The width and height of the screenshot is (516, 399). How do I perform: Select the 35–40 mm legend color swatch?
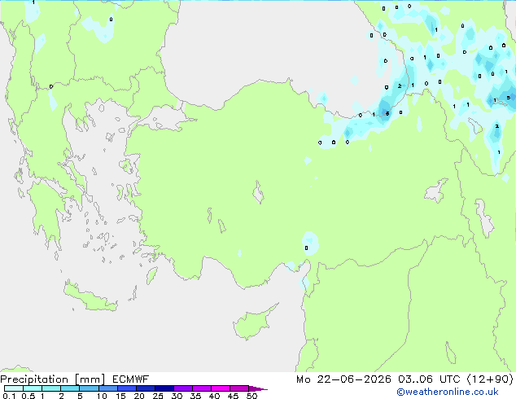coord(201,388)
